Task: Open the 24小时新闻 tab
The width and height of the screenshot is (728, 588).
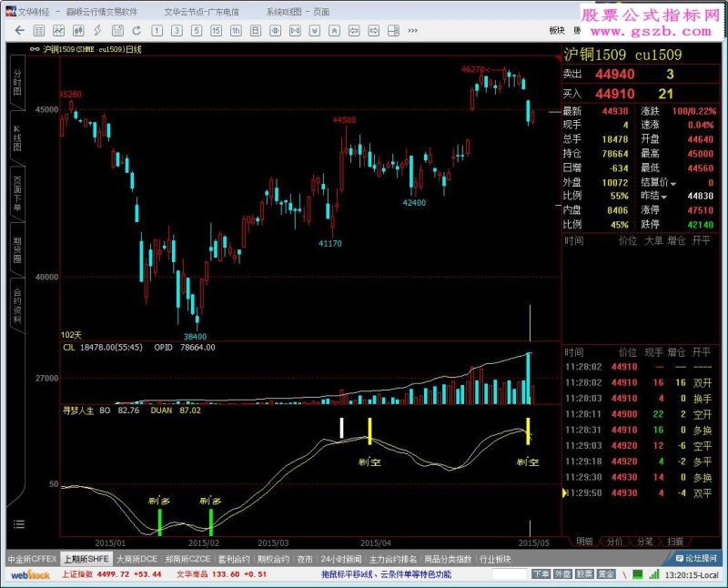Action: [341, 559]
